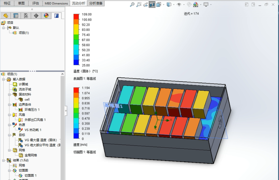Viewport: 279px width, 180px height.
Task: Open the Apply Scene dropdown arrow
Action: (201, 5)
